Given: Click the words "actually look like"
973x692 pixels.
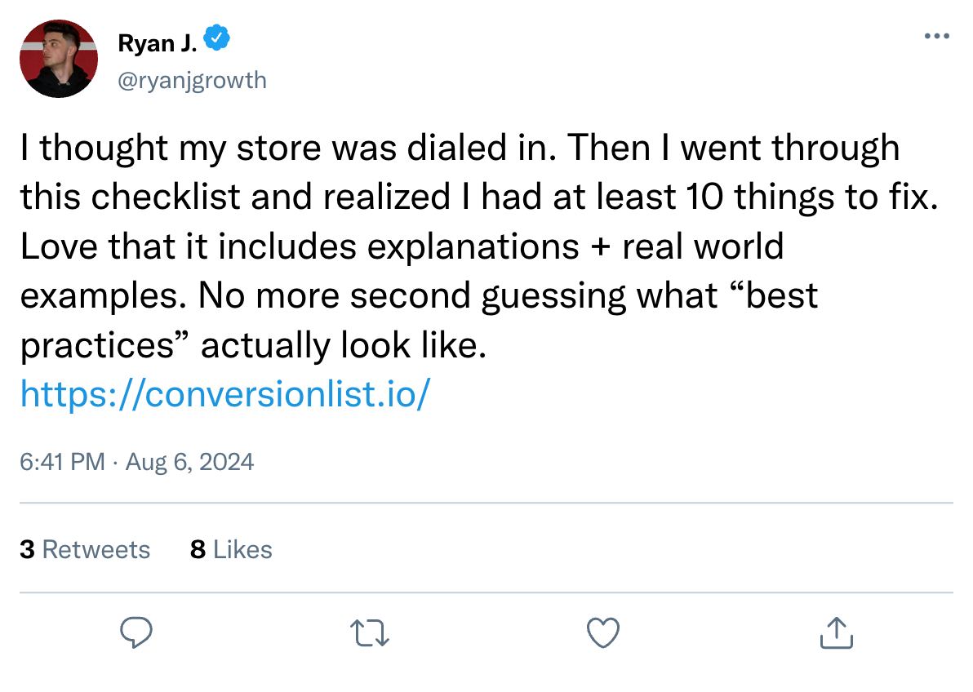Looking at the screenshot, I should coord(343,345).
